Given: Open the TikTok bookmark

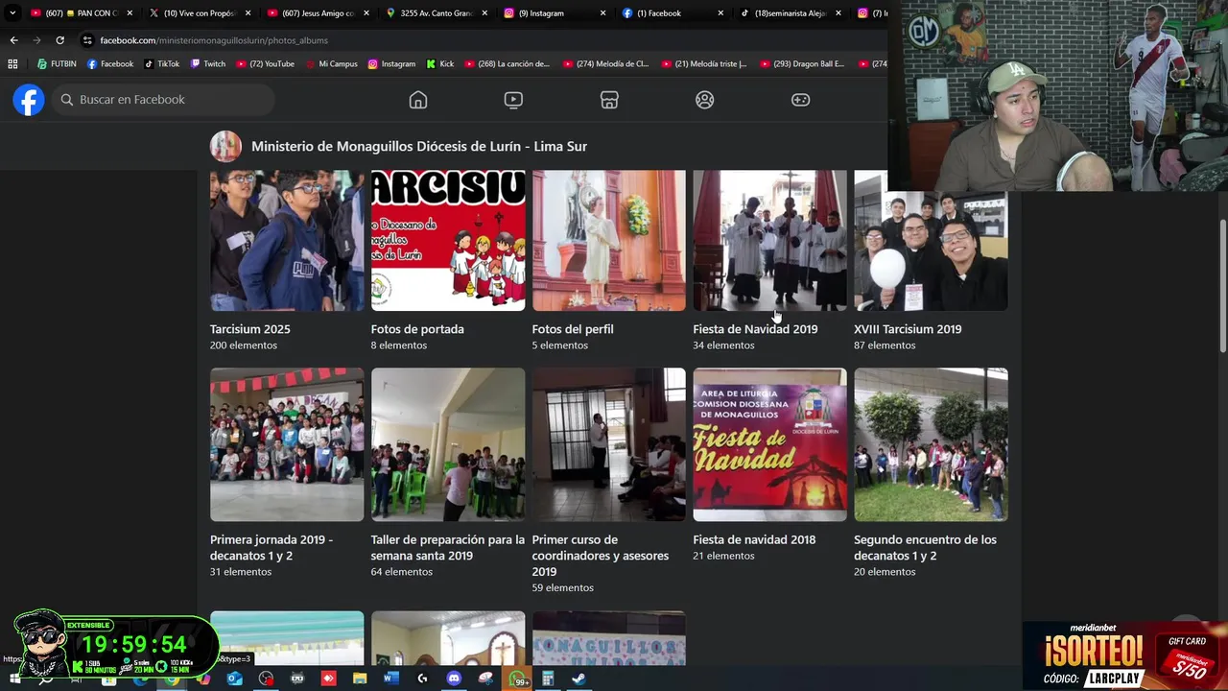Looking at the screenshot, I should pos(161,64).
